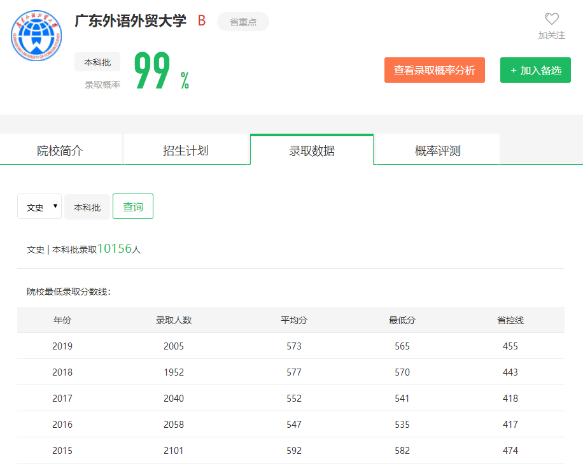The height and width of the screenshot is (473, 583).
Task: Click the university name 广东外语外贸大学
Action: pyautogui.click(x=130, y=21)
